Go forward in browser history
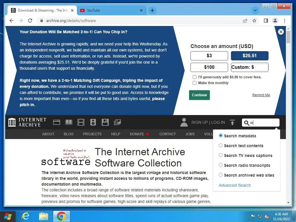The image size is (296, 222). pos(21,21)
